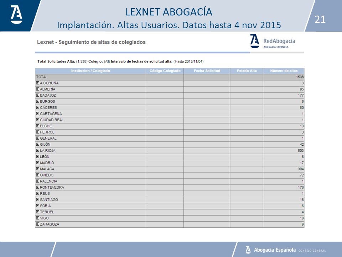Image resolution: width=342 pixels, height=257 pixels.
Task: Click the Institucion / Colegiado column header
Action: point(90,71)
